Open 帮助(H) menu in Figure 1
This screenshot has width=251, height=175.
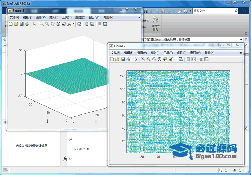tap(108, 17)
